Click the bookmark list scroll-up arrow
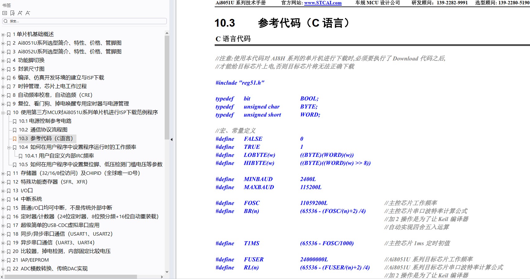The width and height of the screenshot is (530, 279). coord(167,33)
